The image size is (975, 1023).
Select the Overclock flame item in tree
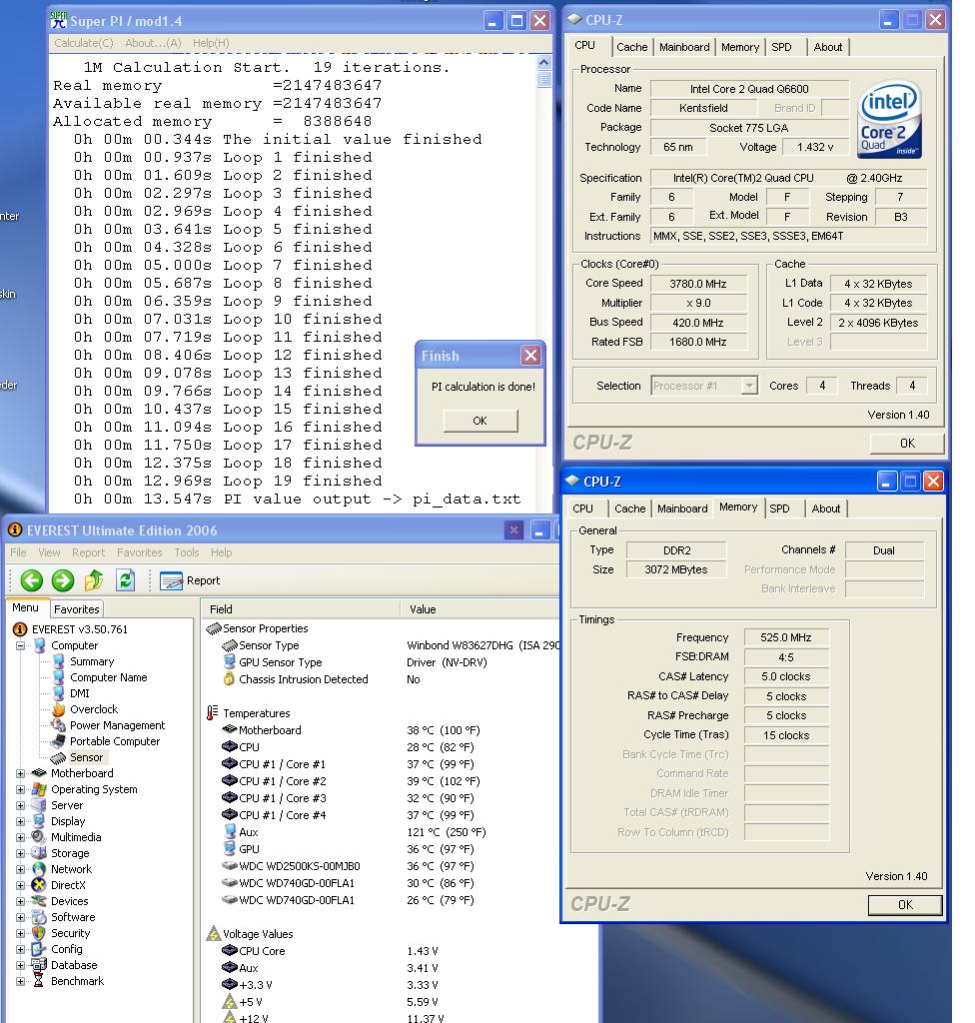pos(93,709)
